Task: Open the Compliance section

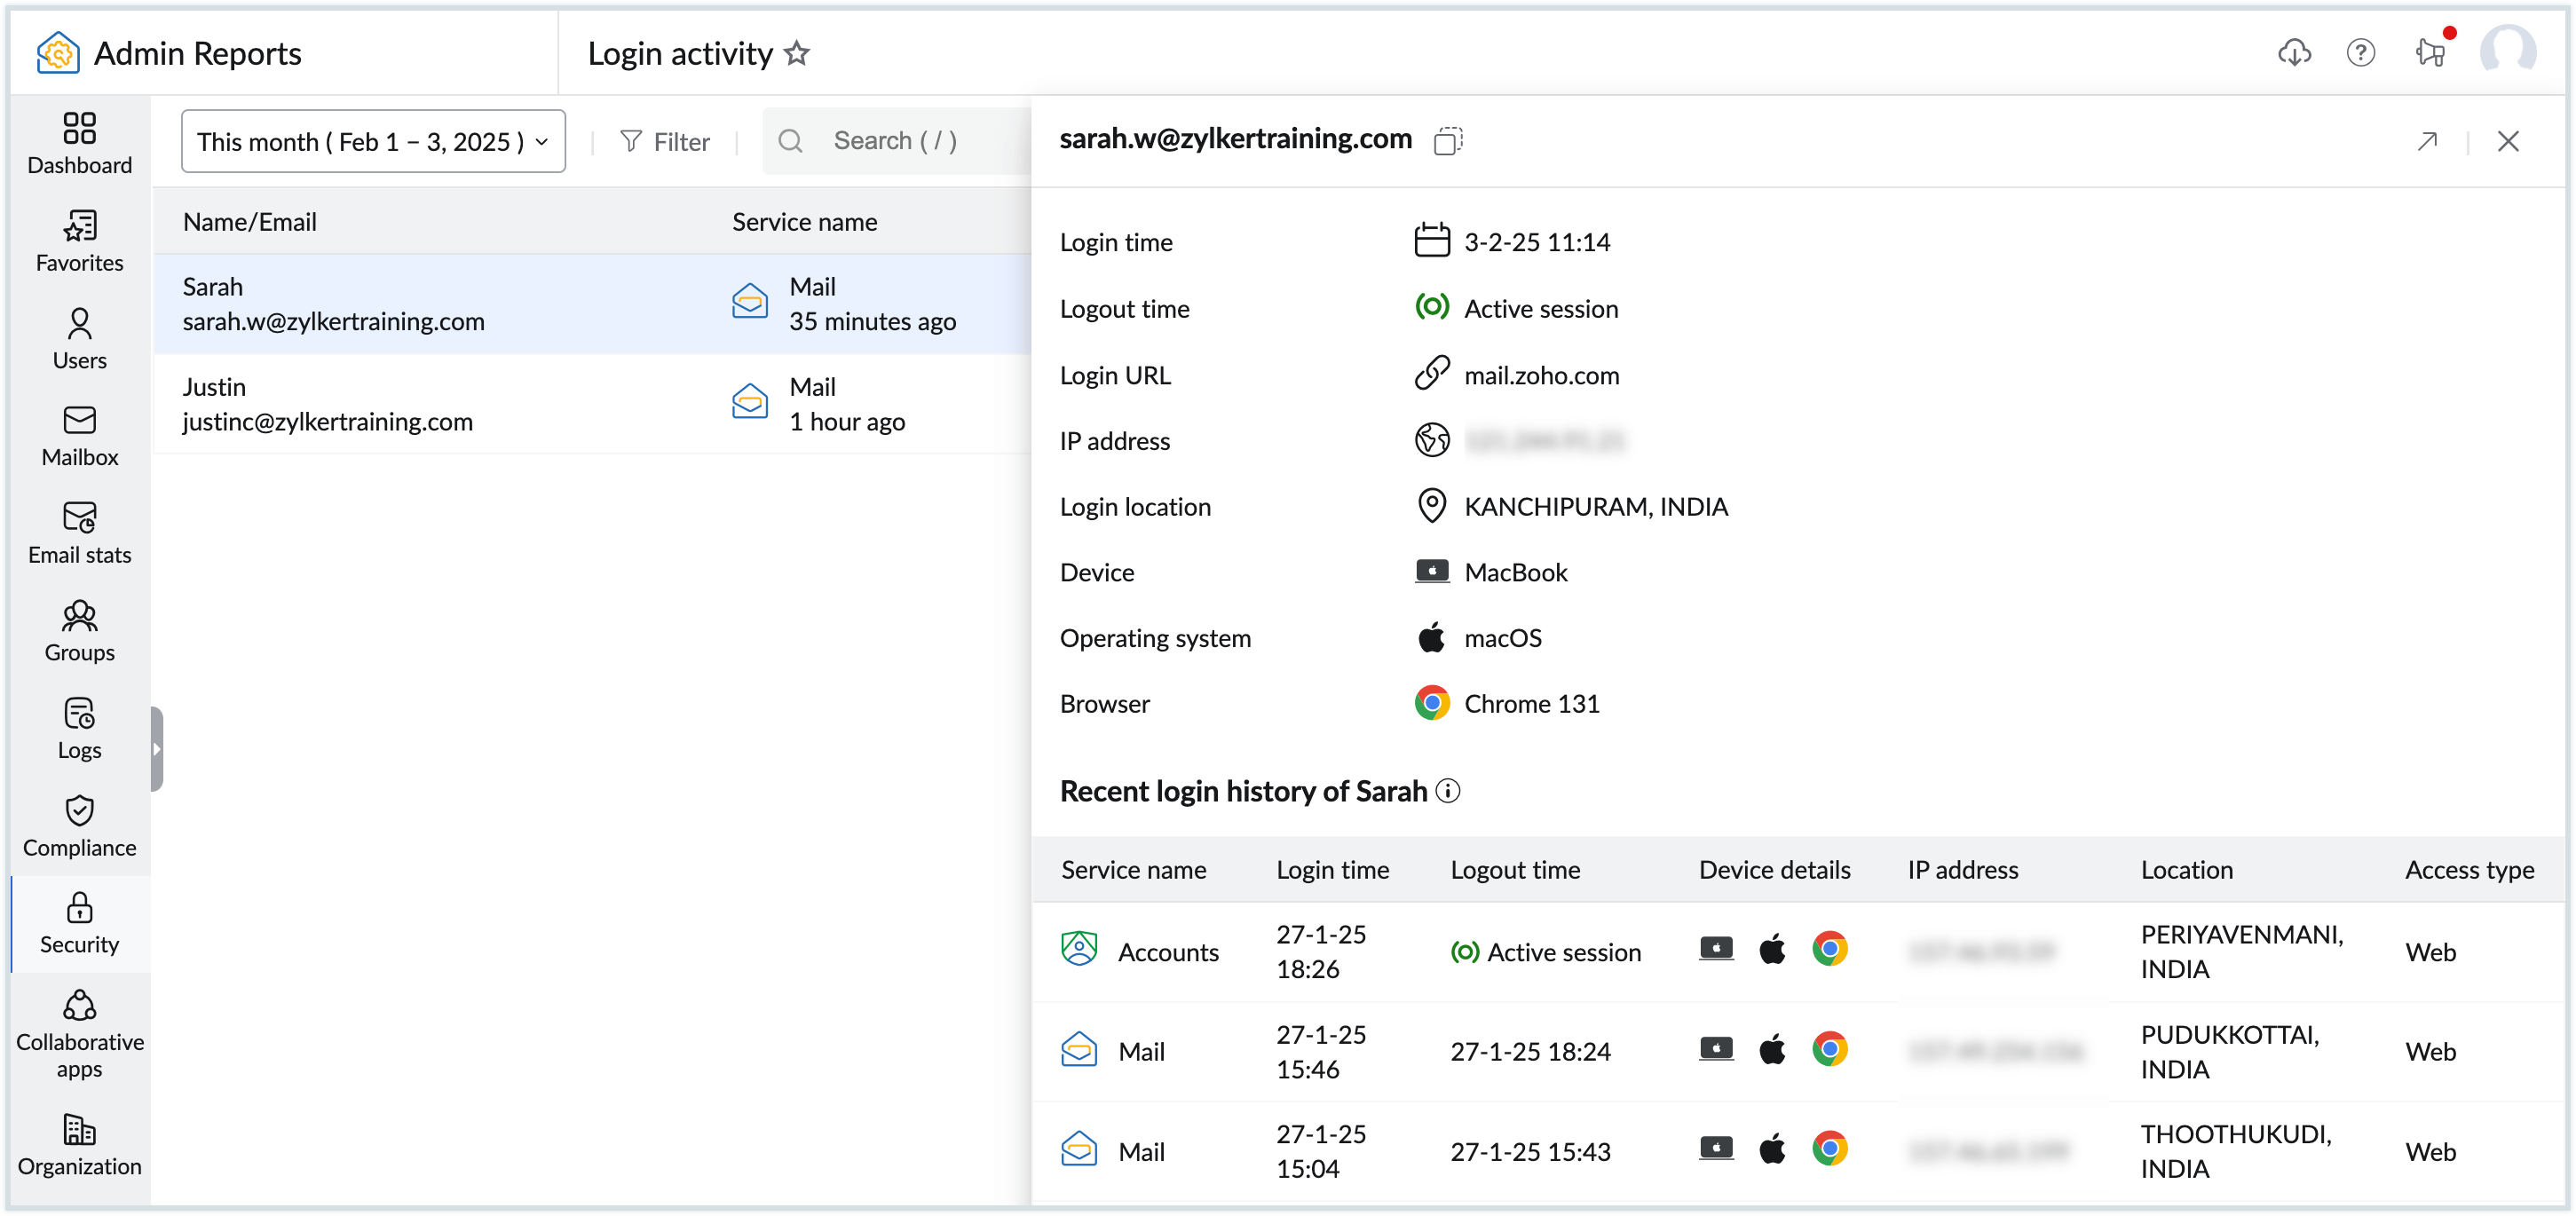Action: tap(77, 825)
